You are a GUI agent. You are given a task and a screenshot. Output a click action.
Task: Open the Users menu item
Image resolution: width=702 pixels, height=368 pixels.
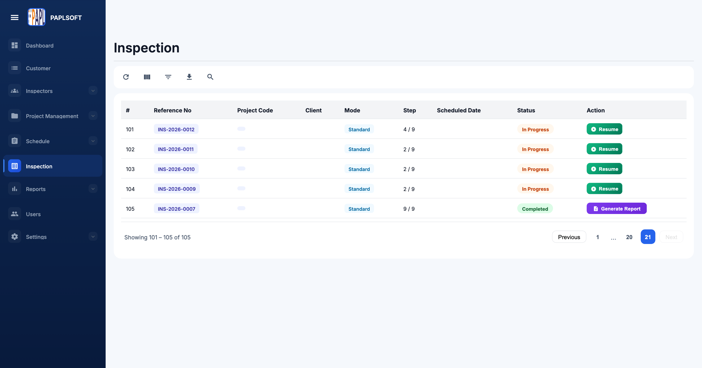pyautogui.click(x=53, y=214)
